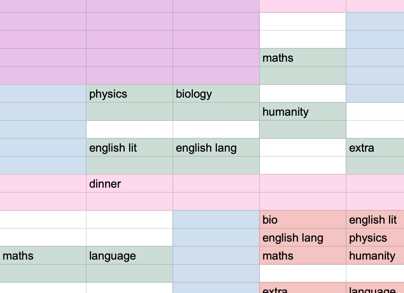Click the red english lang cell
This screenshot has width=404, height=293.
[302, 238]
